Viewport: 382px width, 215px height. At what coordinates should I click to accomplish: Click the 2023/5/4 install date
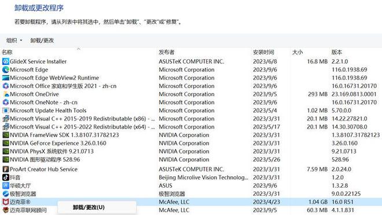[x=265, y=111]
